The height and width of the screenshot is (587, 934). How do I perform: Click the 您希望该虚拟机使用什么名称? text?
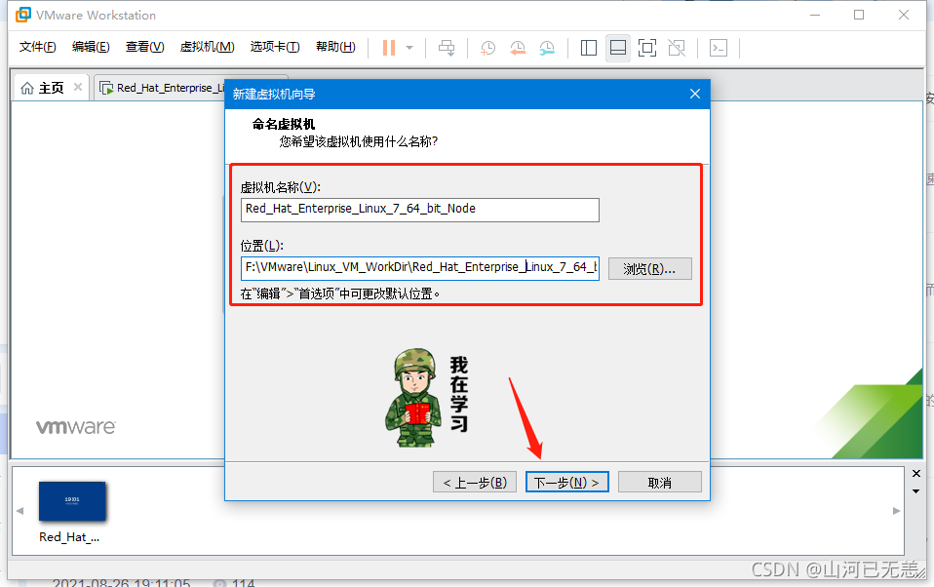[x=359, y=141]
